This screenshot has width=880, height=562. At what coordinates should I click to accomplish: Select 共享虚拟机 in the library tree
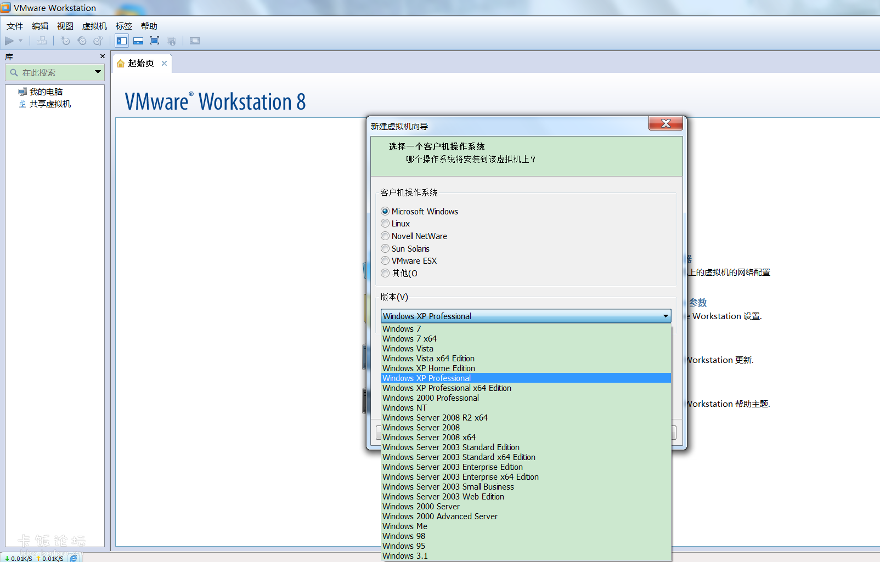[50, 104]
